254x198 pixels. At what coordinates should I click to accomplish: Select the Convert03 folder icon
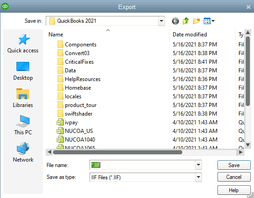60,53
